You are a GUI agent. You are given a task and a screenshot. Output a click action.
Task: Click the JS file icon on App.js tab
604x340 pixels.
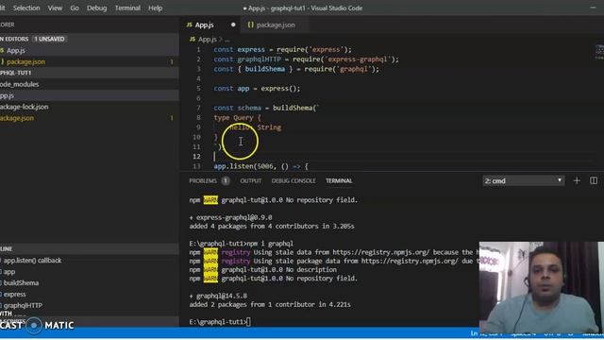click(x=189, y=25)
